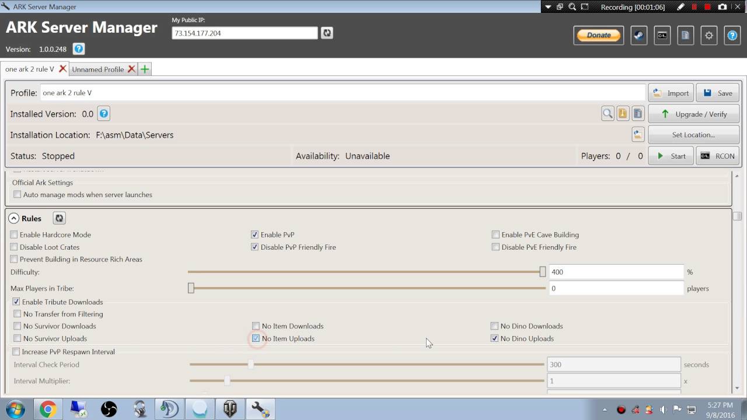Click the folder icon beside Set Location
The height and width of the screenshot is (420, 747).
click(638, 135)
